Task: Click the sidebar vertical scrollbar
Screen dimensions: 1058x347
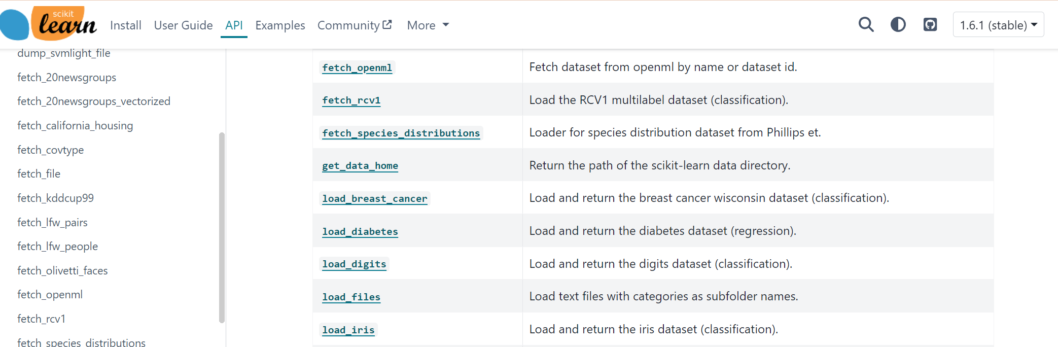Action: coord(222,227)
